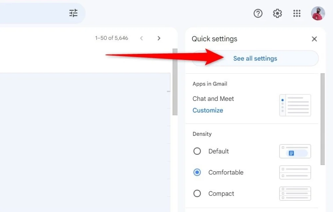Click the Chat and Meet layout thumbnail
This screenshot has width=333, height=212.
pyautogui.click(x=295, y=105)
